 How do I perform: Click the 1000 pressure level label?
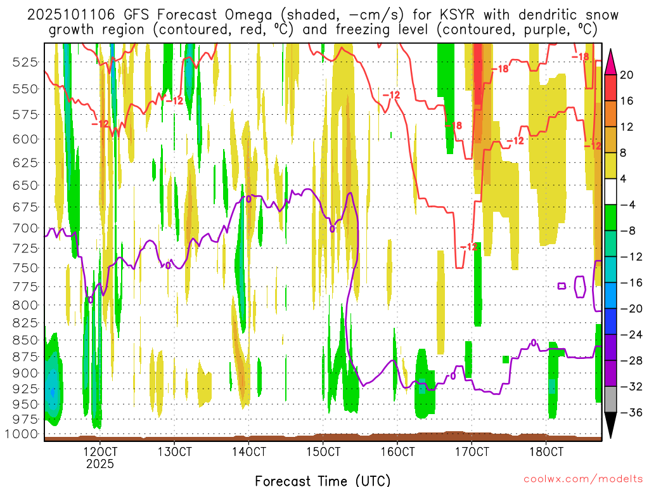click(x=22, y=434)
